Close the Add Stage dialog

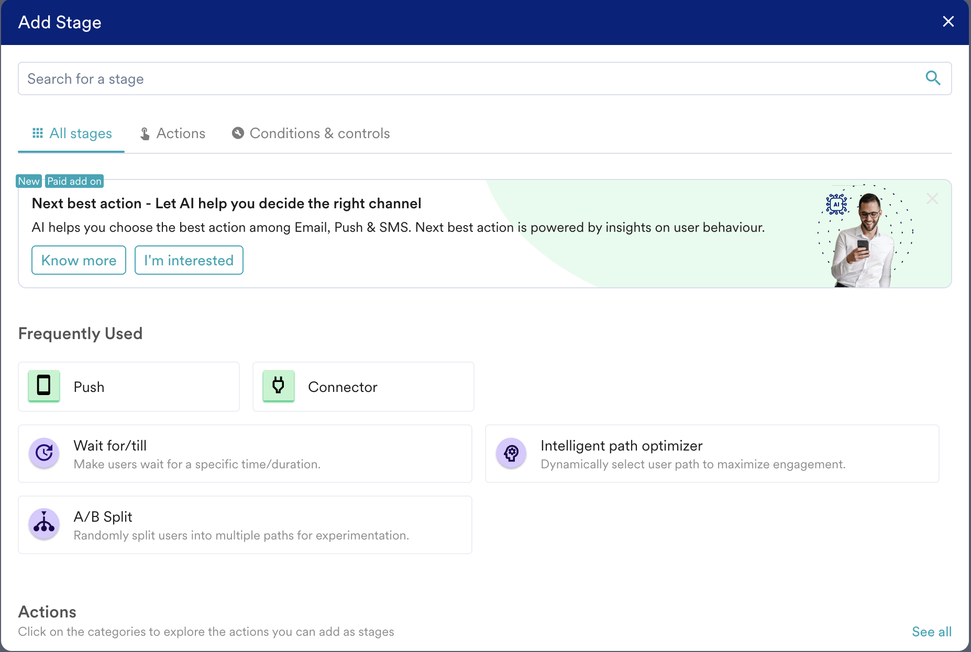948,21
